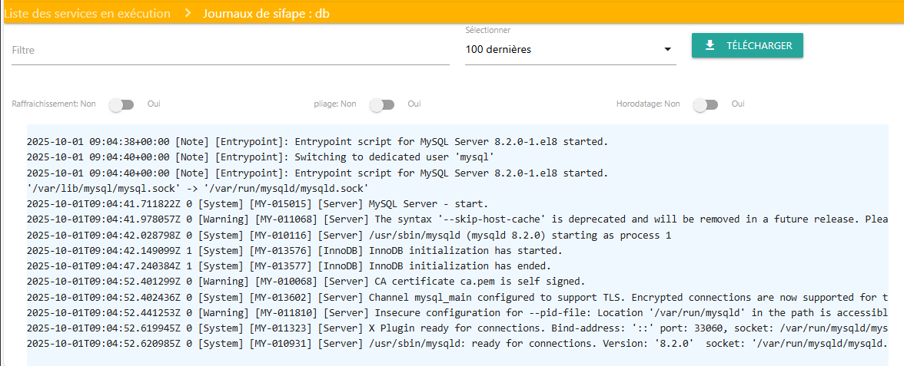Focus the Filtre text field
The height and width of the screenshot is (366, 904).
(x=231, y=50)
